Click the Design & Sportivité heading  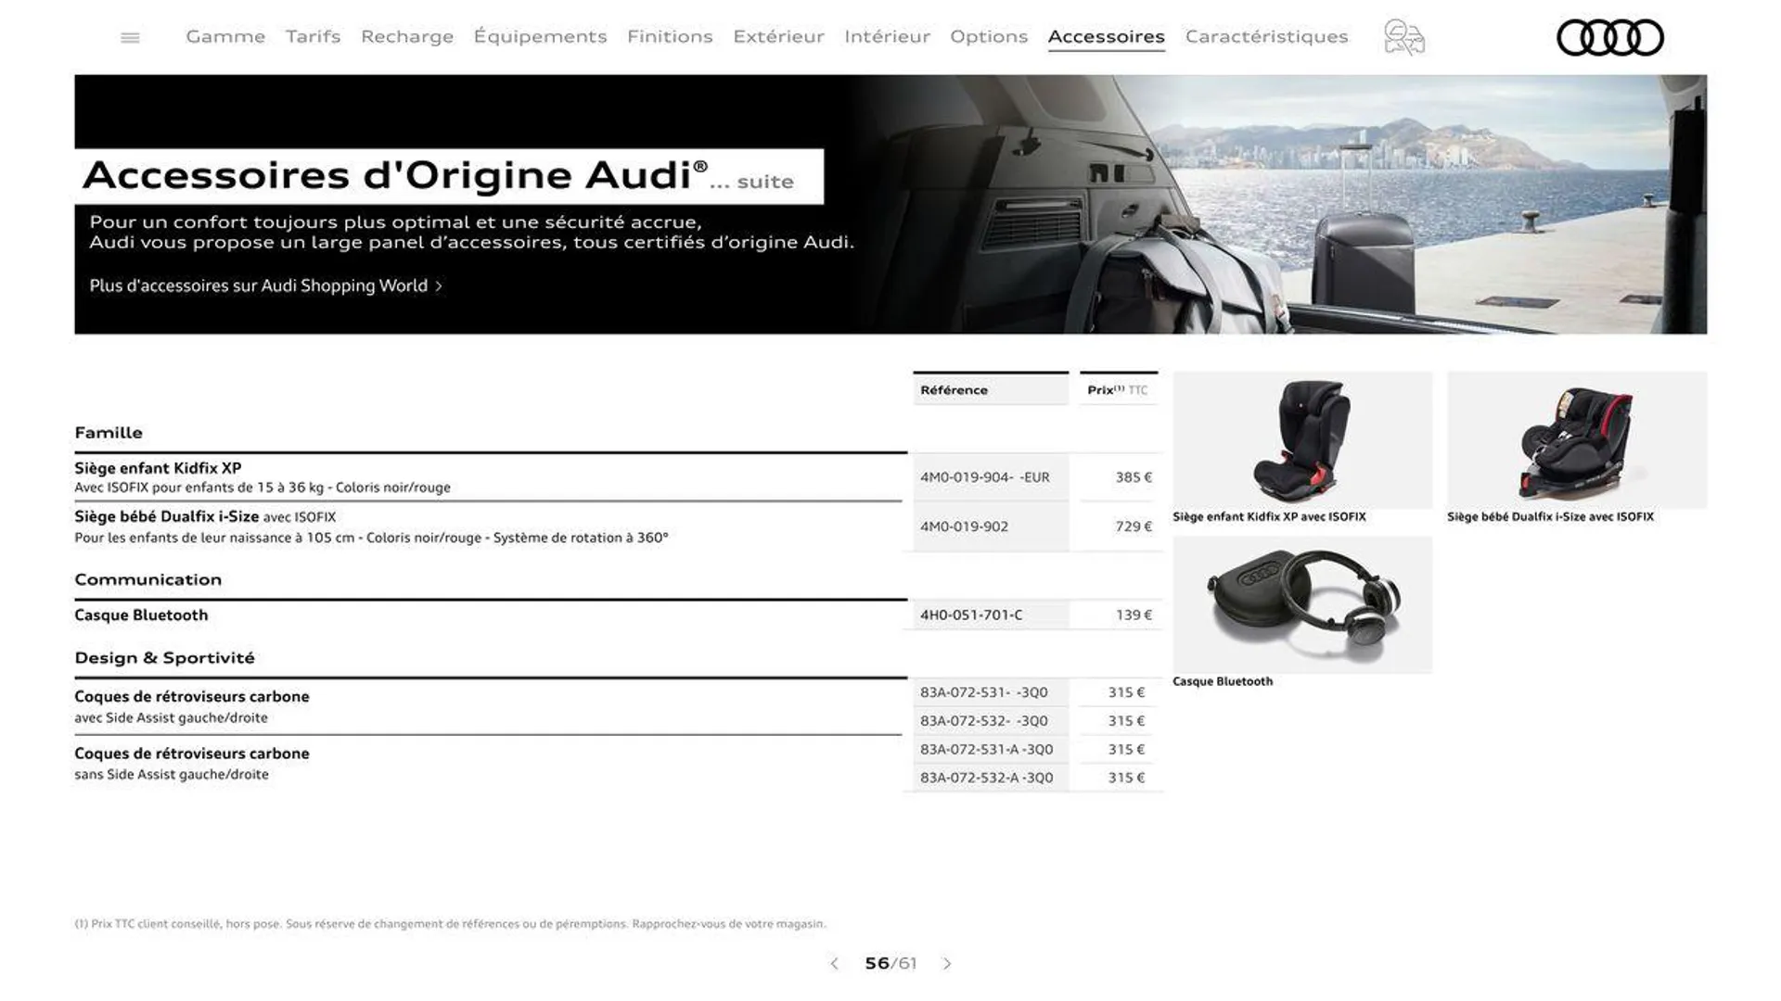pos(164,658)
